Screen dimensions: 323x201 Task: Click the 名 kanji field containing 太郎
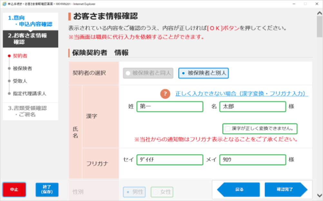coord(252,107)
